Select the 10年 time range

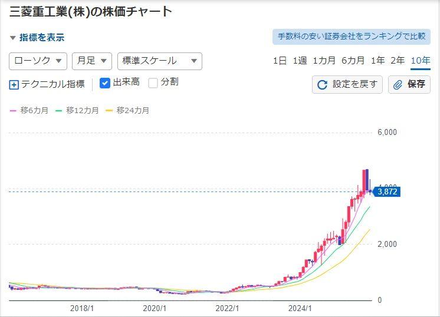pyautogui.click(x=421, y=61)
